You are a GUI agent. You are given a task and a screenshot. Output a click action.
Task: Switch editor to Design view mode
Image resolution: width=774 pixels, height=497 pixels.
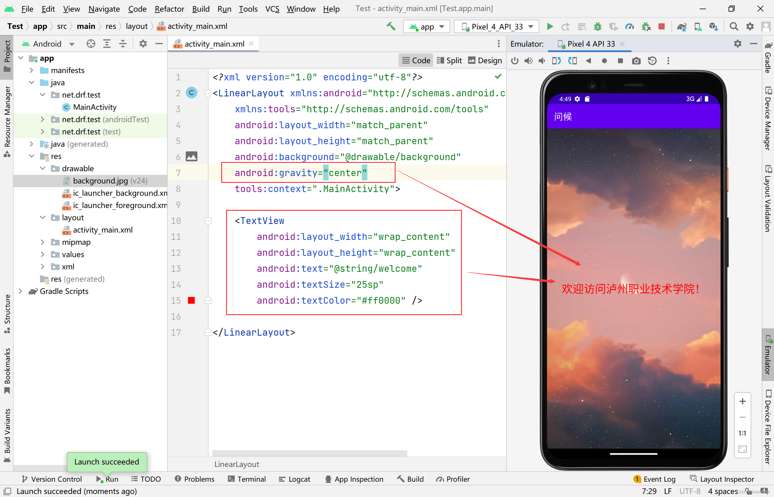click(485, 60)
